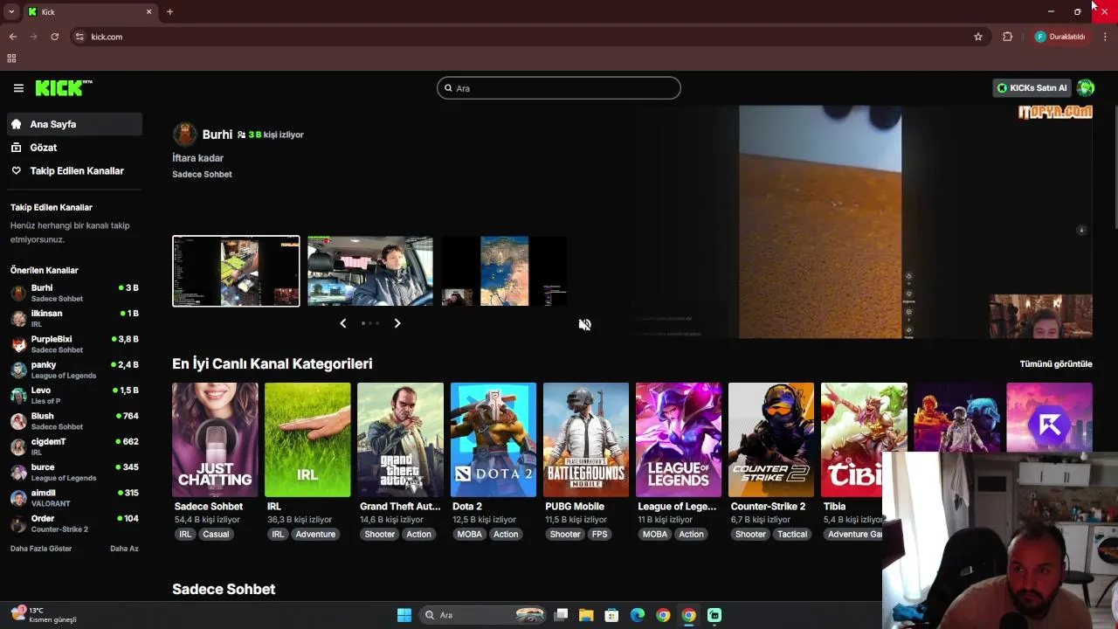This screenshot has height=629, width=1118.
Task: Click Shooter tag under Grand Theft Auto
Action: 379,535
